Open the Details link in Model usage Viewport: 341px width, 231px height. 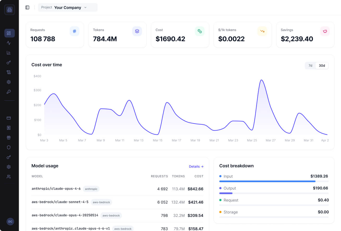pyautogui.click(x=196, y=166)
